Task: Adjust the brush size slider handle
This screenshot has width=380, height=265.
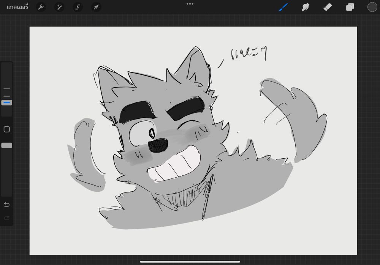Action: [7, 103]
